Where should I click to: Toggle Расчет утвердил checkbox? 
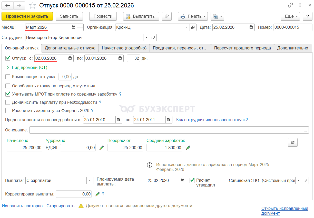pyautogui.click(x=192, y=180)
